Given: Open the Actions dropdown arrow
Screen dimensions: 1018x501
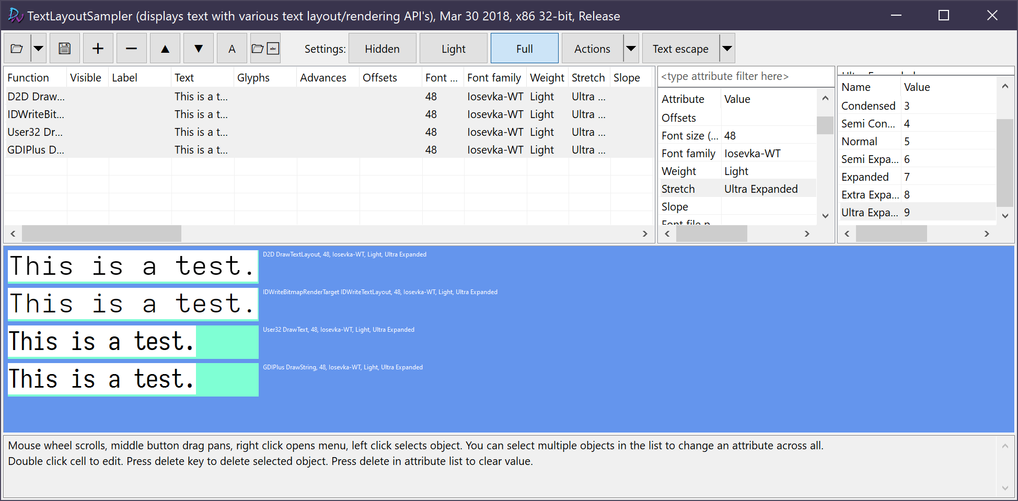Looking at the screenshot, I should tap(631, 48).
